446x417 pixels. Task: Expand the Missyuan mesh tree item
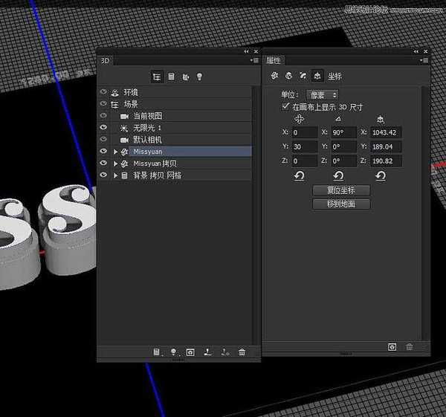point(115,152)
